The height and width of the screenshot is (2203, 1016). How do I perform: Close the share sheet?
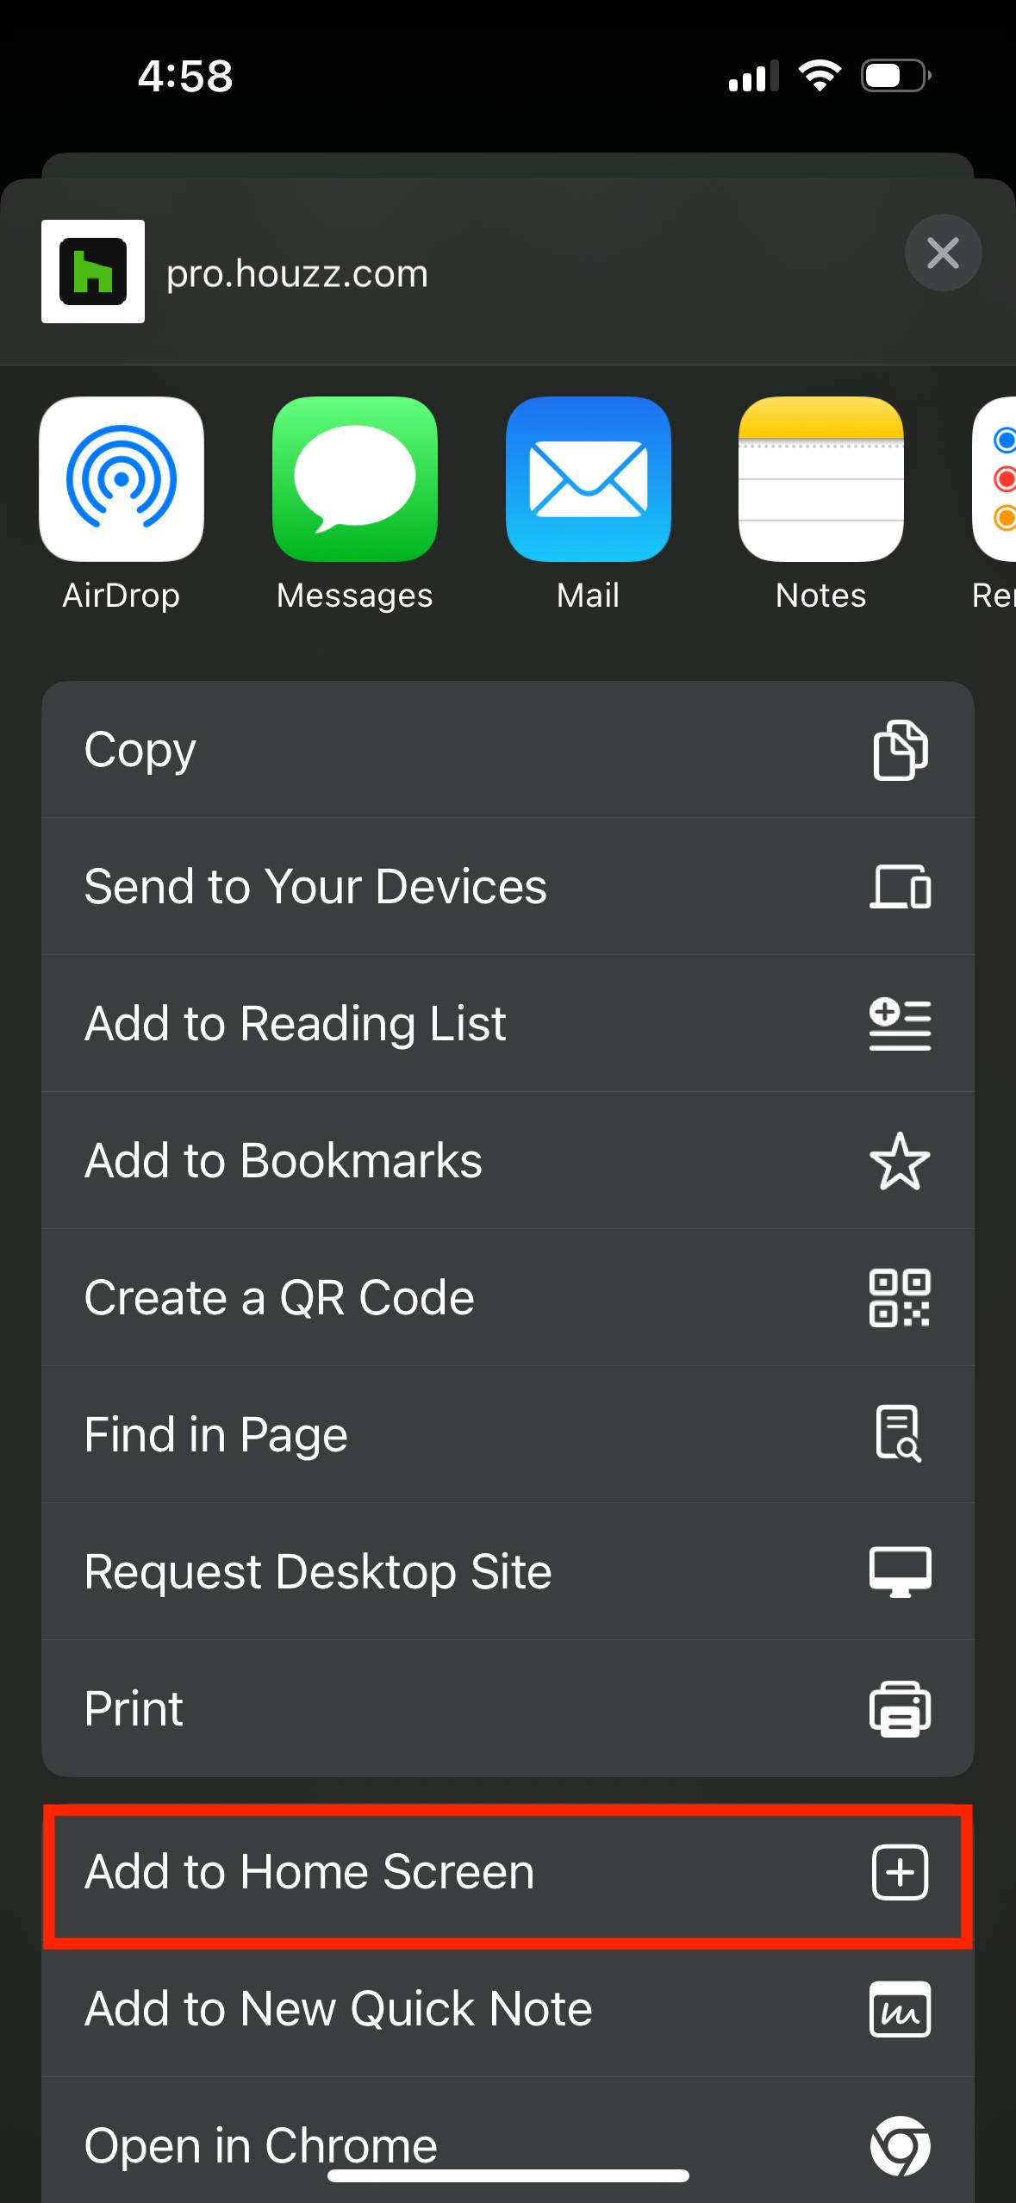click(943, 253)
